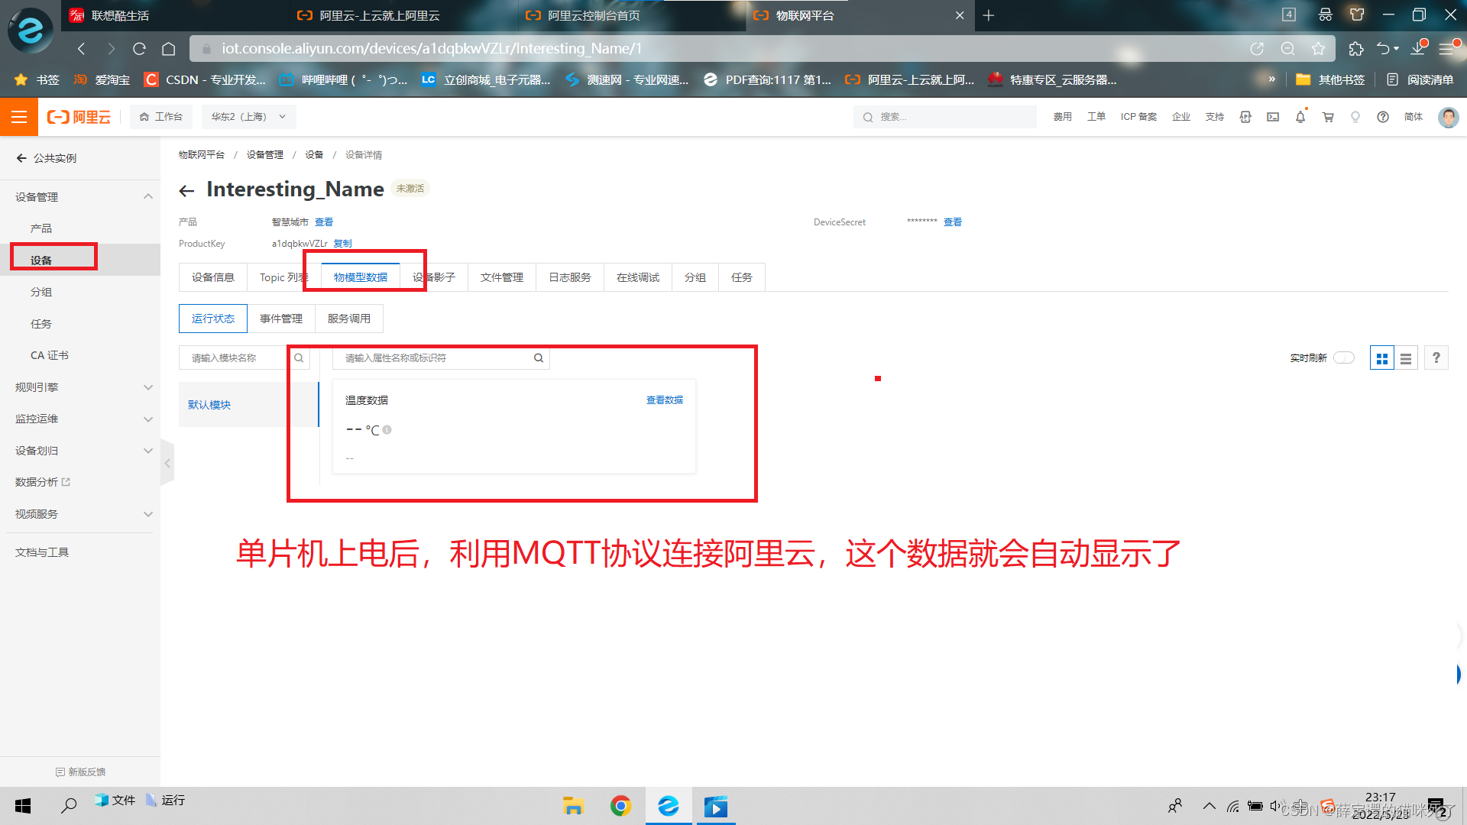Open Windows taskbar search

(x=69, y=806)
